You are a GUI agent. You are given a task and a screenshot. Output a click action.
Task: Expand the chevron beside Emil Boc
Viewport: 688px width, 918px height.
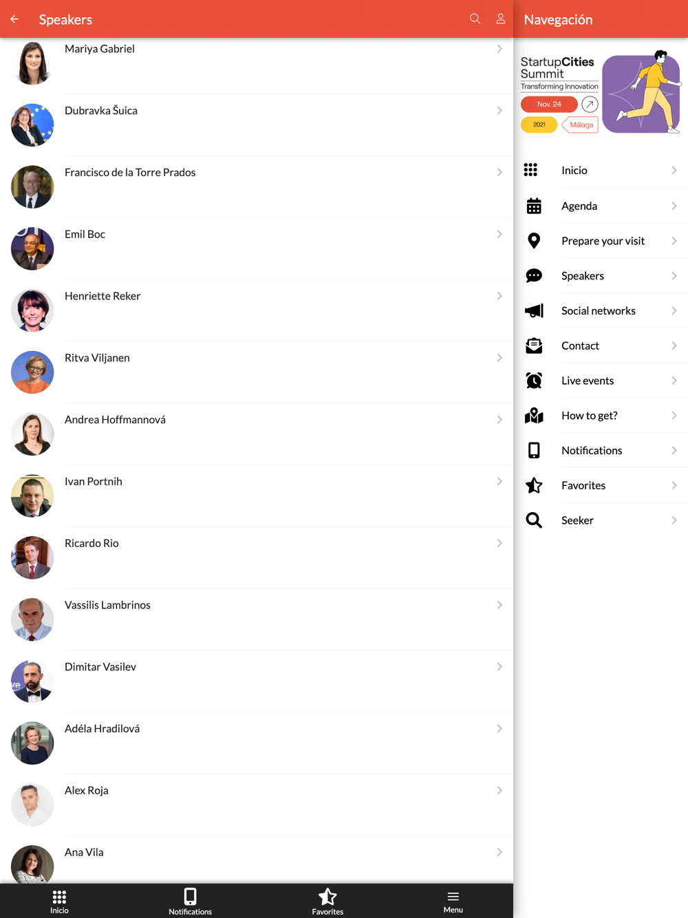coord(499,235)
